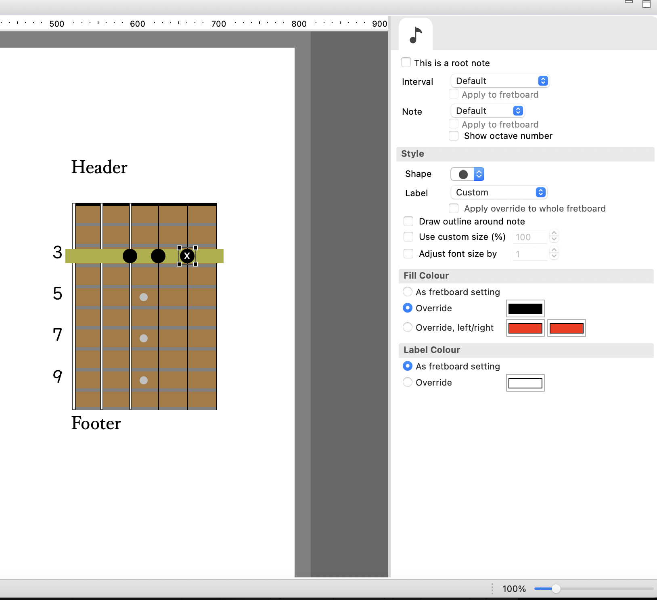This screenshot has height=600, width=657.
Task: Click the fret 7 inlay marker dot
Action: pos(144,338)
